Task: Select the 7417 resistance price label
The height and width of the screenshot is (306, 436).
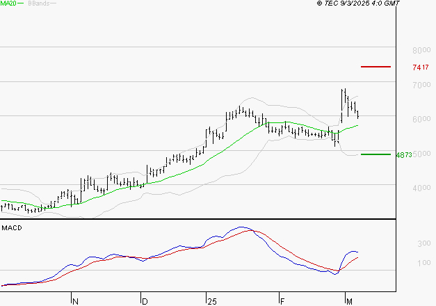Action: (421, 67)
